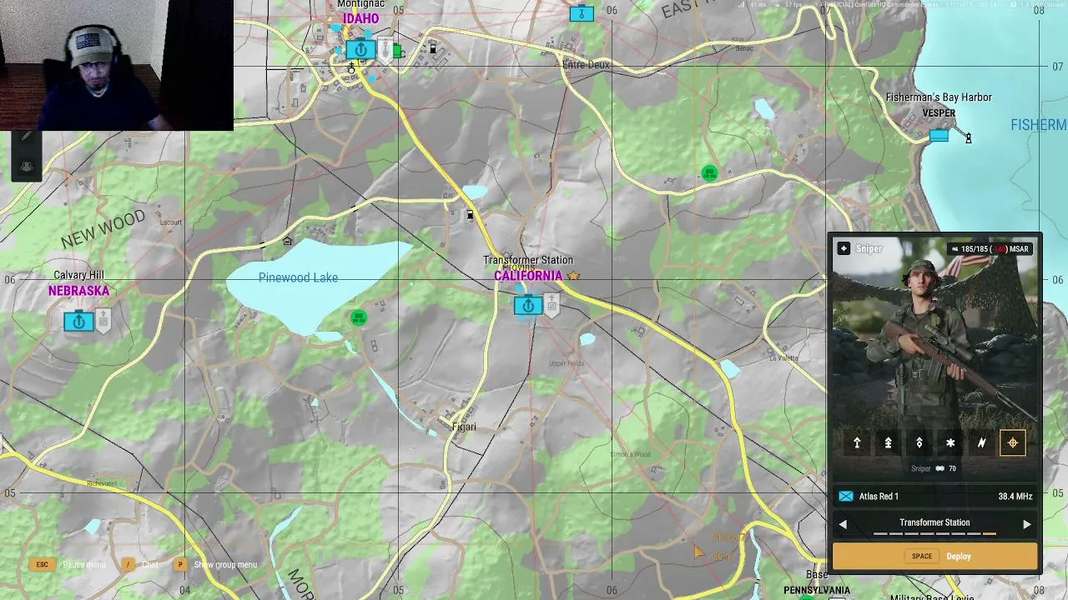Click the spawn point page indicator dots
This screenshot has height=600, width=1068.
click(934, 534)
